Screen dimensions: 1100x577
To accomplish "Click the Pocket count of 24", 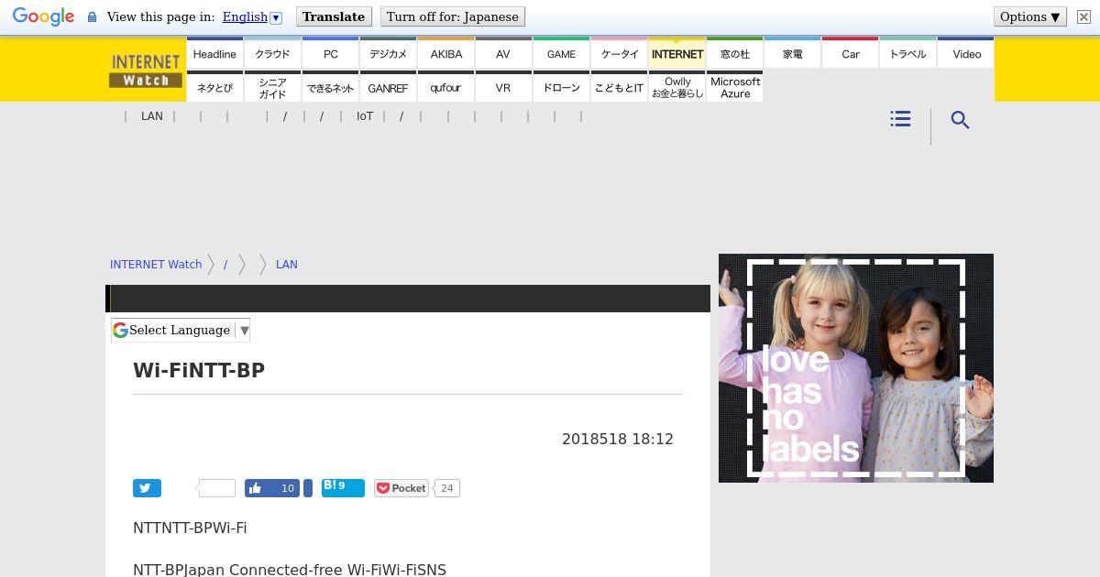I will (446, 488).
